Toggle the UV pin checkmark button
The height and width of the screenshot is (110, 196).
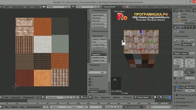[x=77, y=97]
